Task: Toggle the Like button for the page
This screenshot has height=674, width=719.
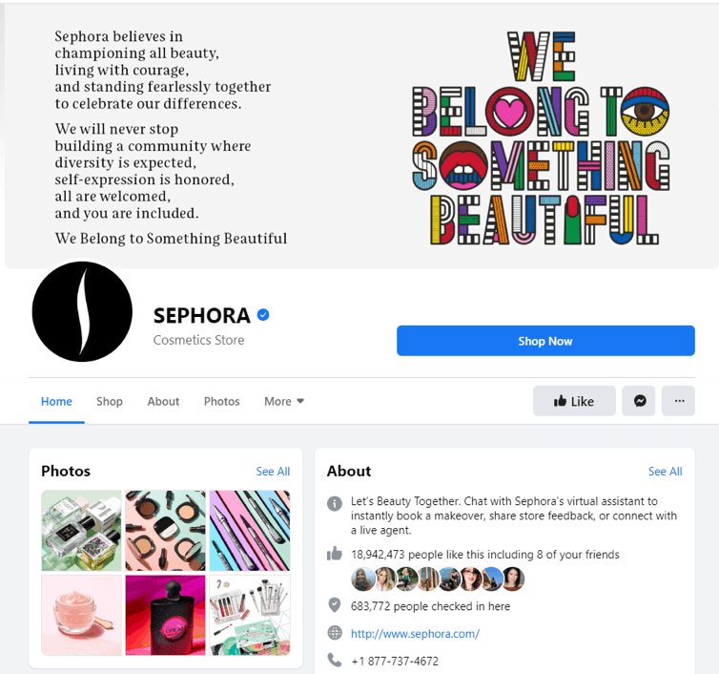Action: tap(574, 401)
